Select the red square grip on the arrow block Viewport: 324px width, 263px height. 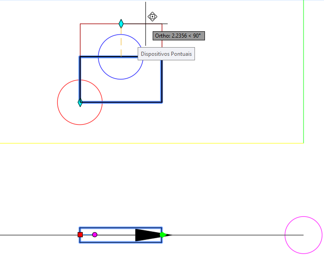point(80,234)
